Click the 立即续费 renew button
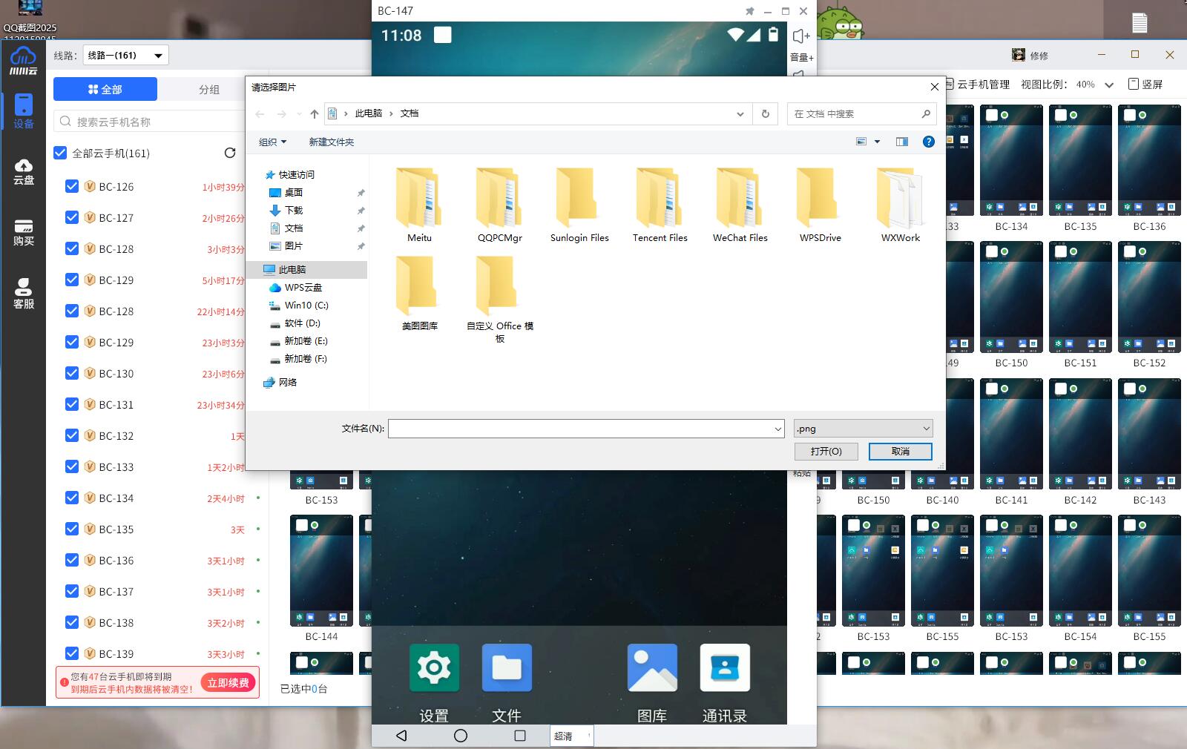1187x749 pixels. 228,682
